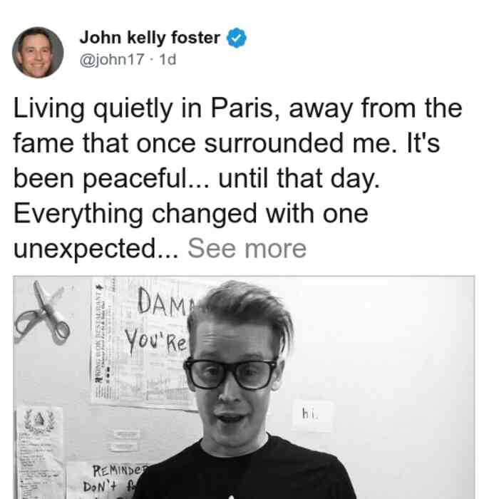499x499 pixels.
Task: Open the attached black-and-white photo
Action: [x=244, y=387]
